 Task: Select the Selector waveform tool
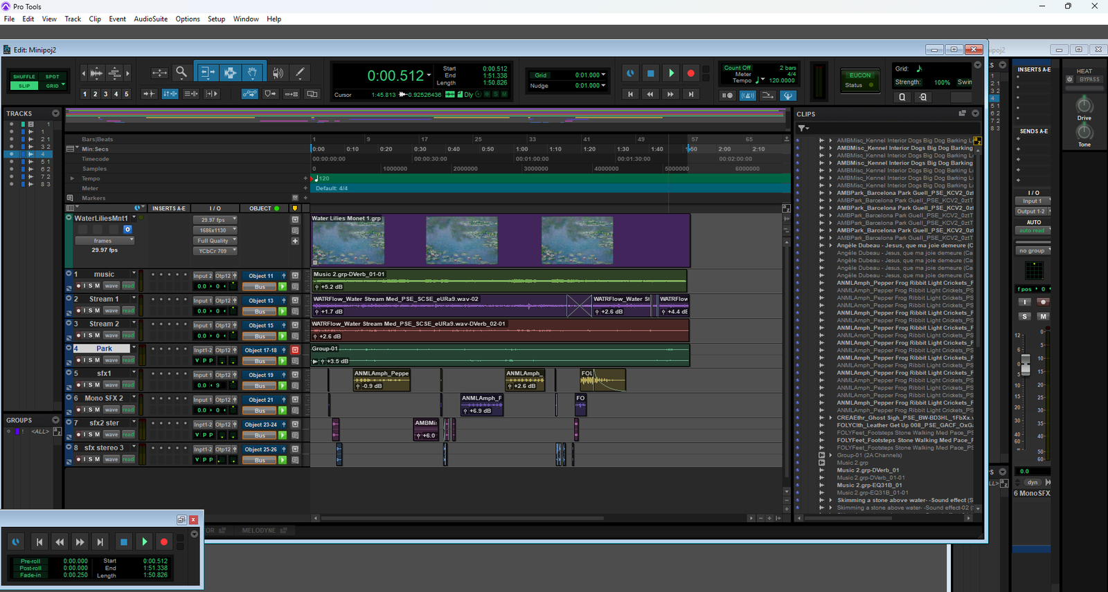click(230, 73)
